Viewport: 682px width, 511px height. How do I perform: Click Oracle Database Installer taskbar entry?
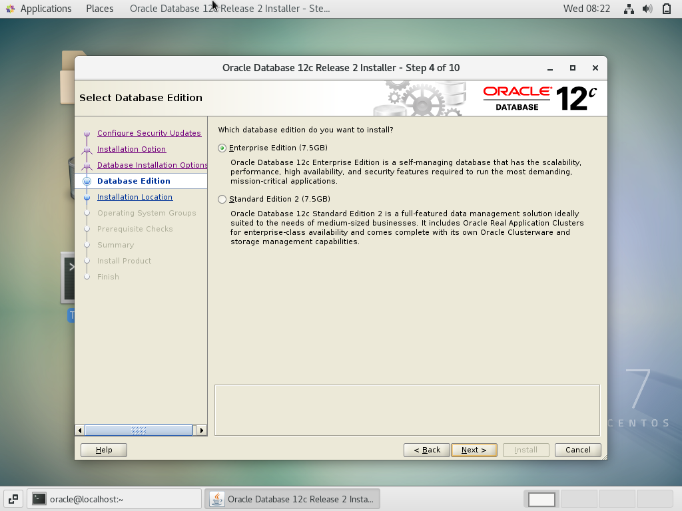tap(292, 499)
